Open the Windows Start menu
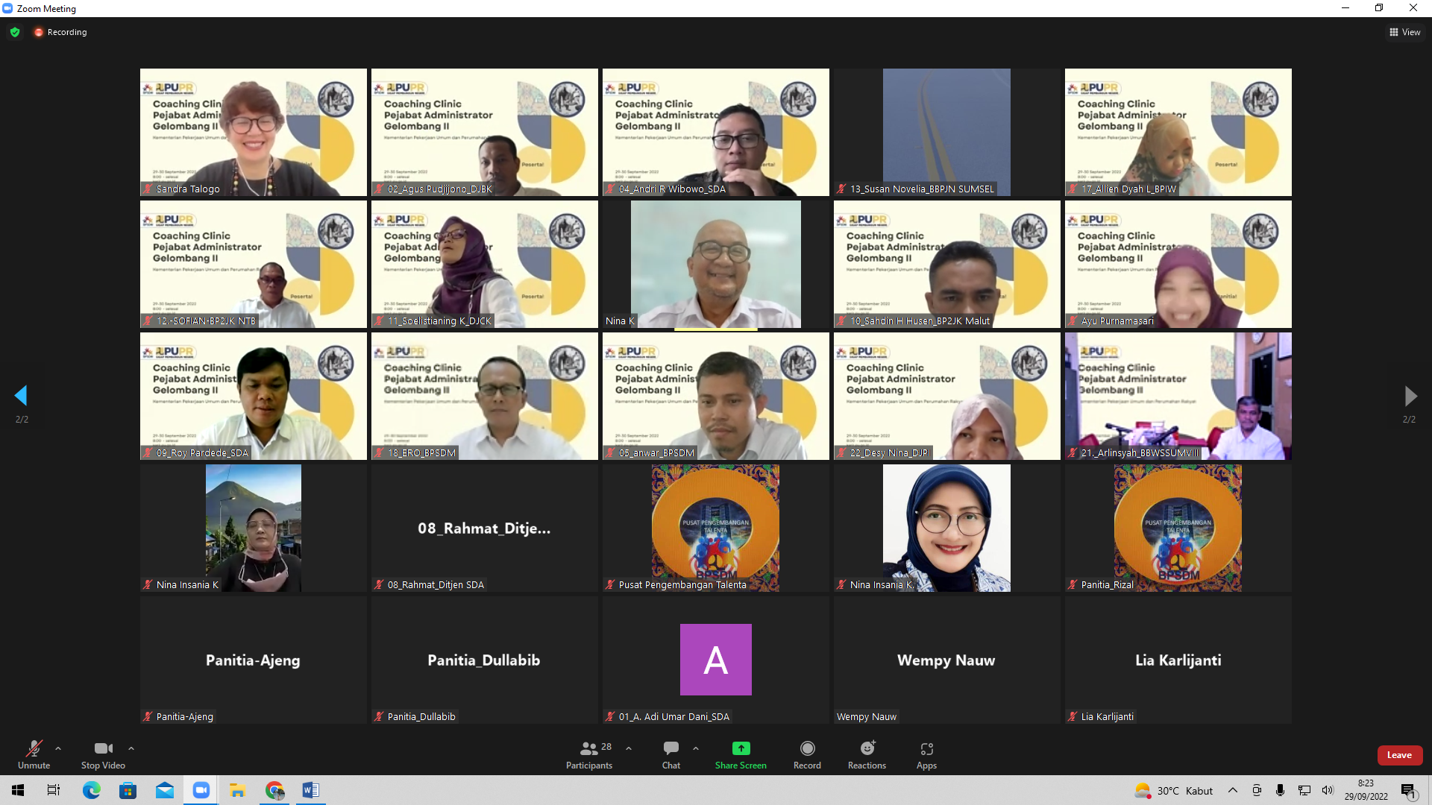This screenshot has height=805, width=1432. point(18,790)
